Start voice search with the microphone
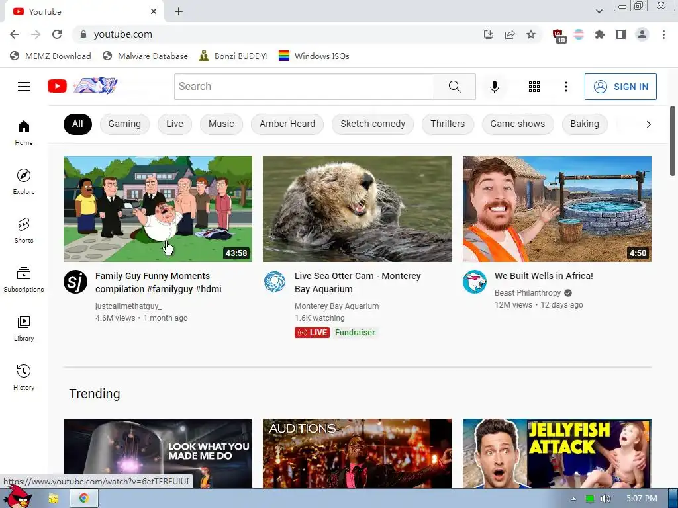The height and width of the screenshot is (508, 678). (494, 87)
